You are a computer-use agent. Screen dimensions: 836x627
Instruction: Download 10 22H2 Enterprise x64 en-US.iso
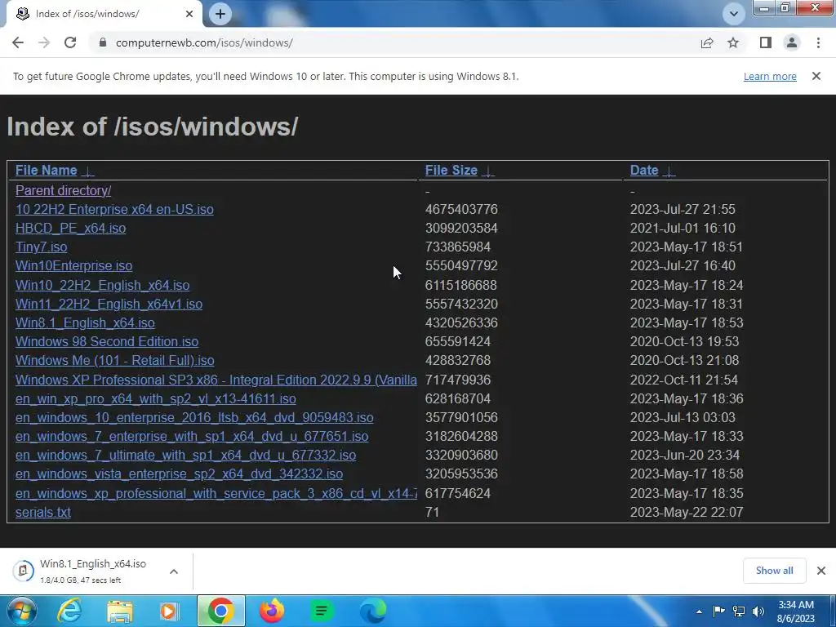(x=114, y=209)
